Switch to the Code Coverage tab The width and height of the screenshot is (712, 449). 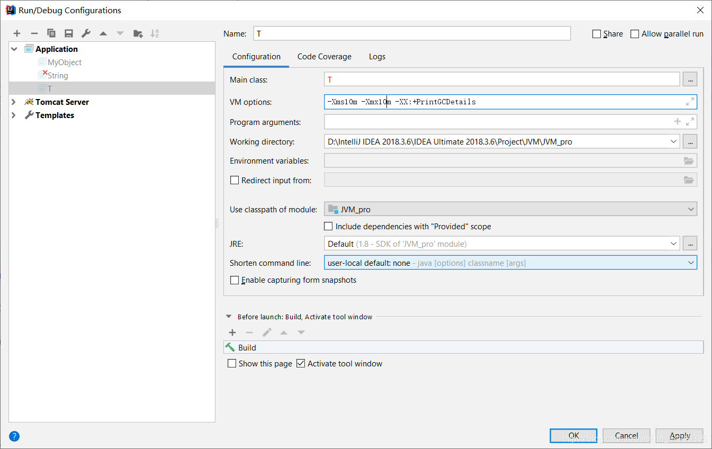(x=325, y=57)
